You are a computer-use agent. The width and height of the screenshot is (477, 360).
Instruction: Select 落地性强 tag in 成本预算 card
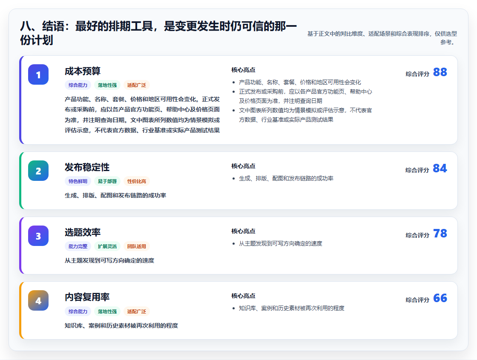click(107, 85)
